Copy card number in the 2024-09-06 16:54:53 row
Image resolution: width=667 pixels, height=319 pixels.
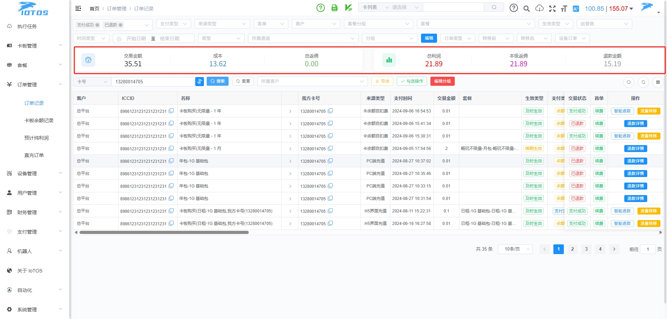pos(330,111)
